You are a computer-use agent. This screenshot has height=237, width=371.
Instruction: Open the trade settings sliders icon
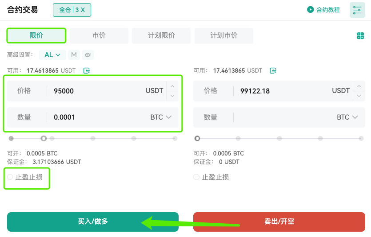357,10
